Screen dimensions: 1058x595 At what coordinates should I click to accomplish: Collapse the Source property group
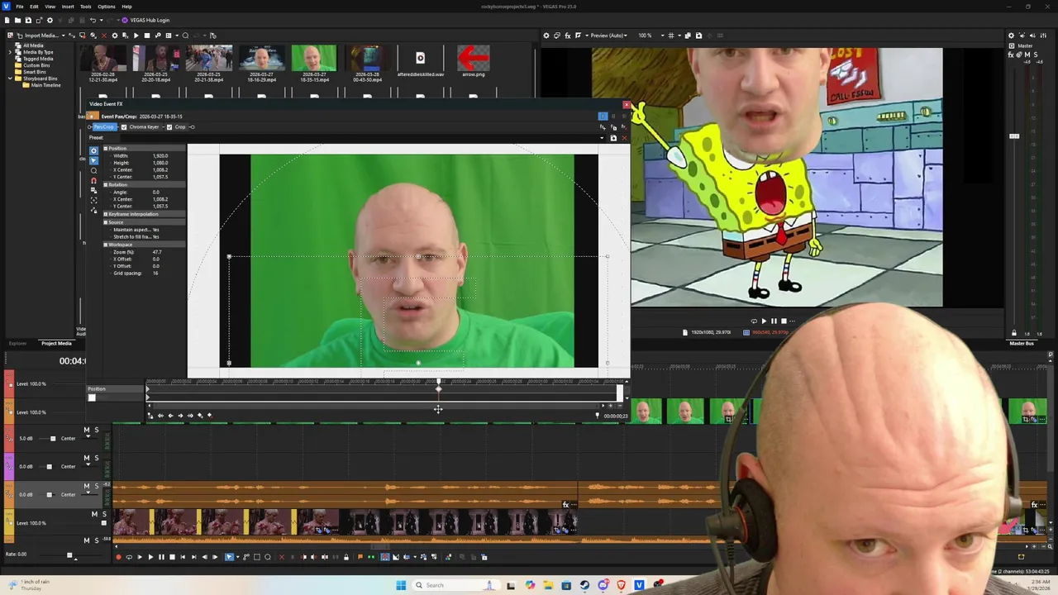pyautogui.click(x=106, y=222)
